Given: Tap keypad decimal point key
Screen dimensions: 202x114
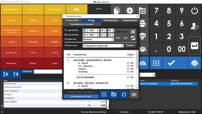Looking at the screenshot, I should 156,49.
